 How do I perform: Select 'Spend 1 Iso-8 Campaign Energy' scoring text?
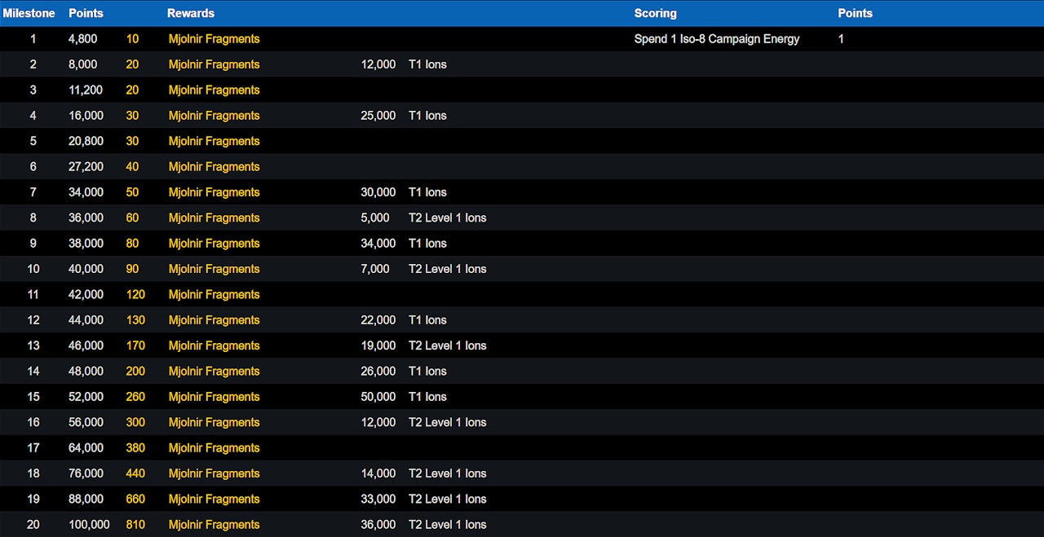coord(717,39)
